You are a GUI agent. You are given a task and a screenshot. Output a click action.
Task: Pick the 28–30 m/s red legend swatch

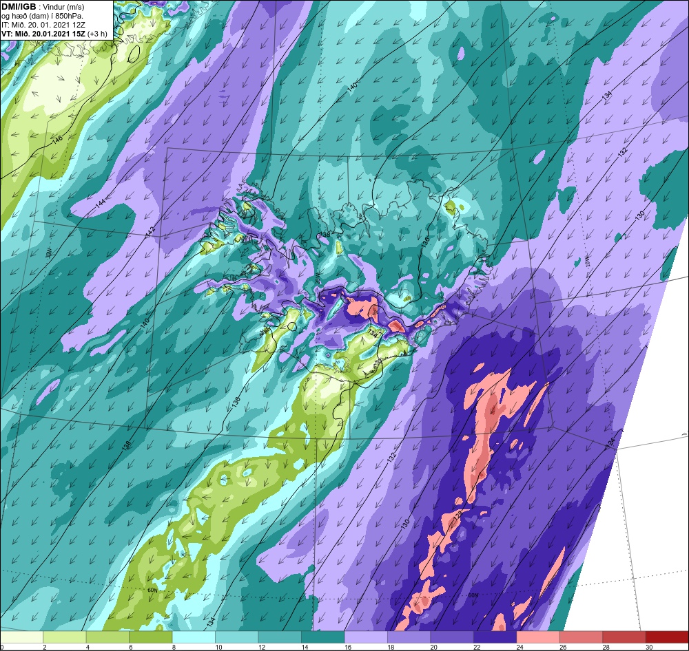624,637
